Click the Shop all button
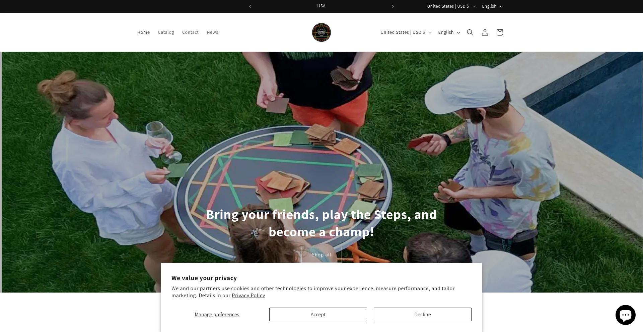643x332 pixels. pos(321,255)
